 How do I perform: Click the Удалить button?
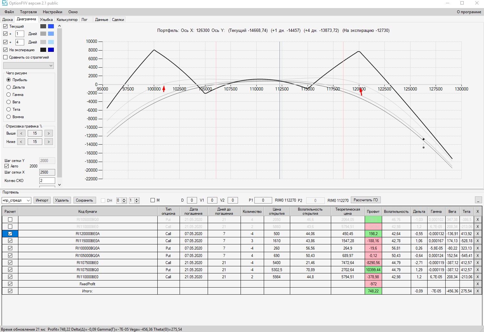click(x=62, y=200)
